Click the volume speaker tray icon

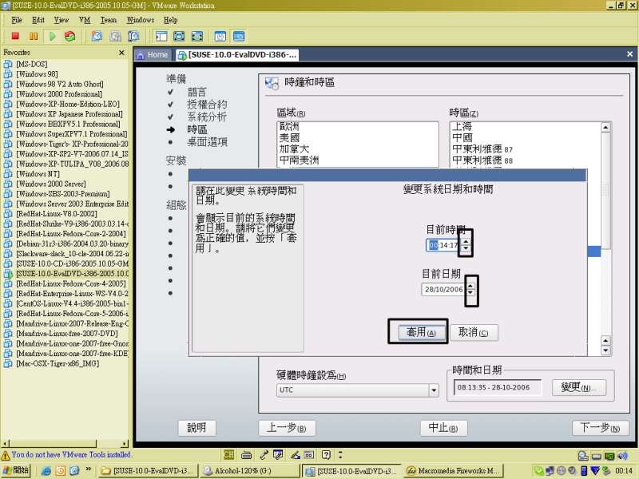pos(623,456)
